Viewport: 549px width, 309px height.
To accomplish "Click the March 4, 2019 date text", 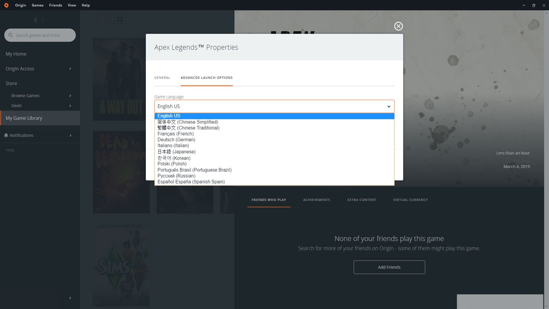I will [x=516, y=167].
